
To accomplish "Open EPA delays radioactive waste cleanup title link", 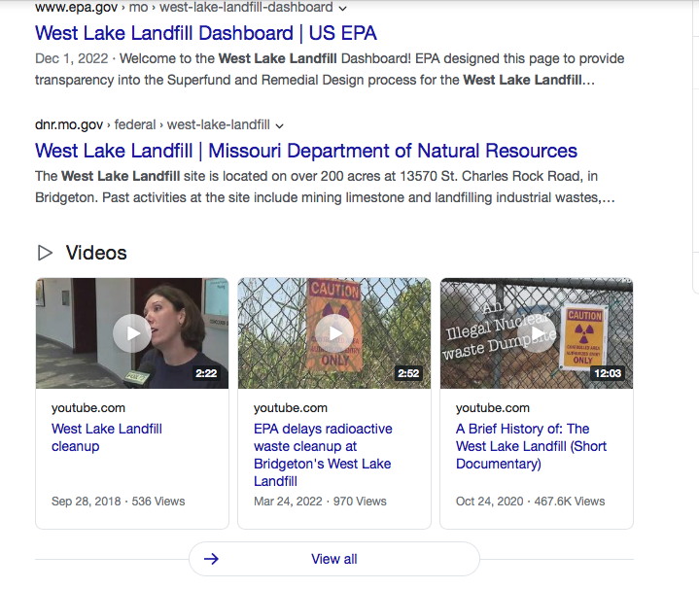I will (323, 455).
